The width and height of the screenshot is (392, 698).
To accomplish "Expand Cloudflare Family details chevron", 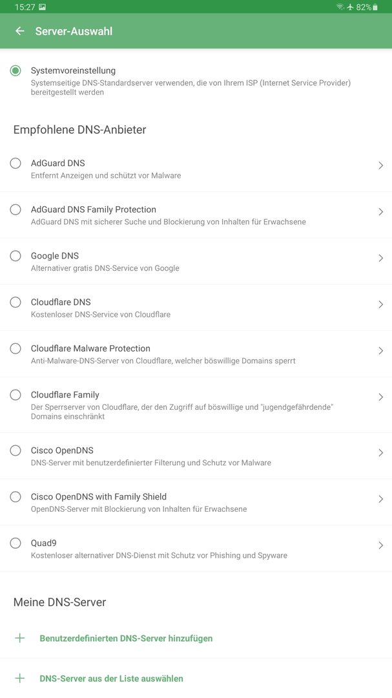I will pyautogui.click(x=380, y=397).
